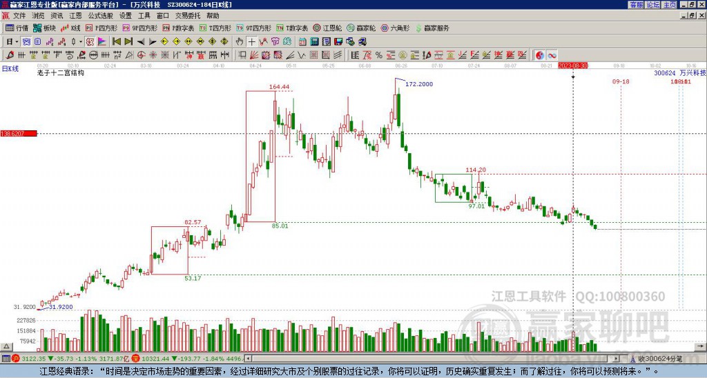Toggle the hand pan tool
707x378 pixels.
[240, 42]
